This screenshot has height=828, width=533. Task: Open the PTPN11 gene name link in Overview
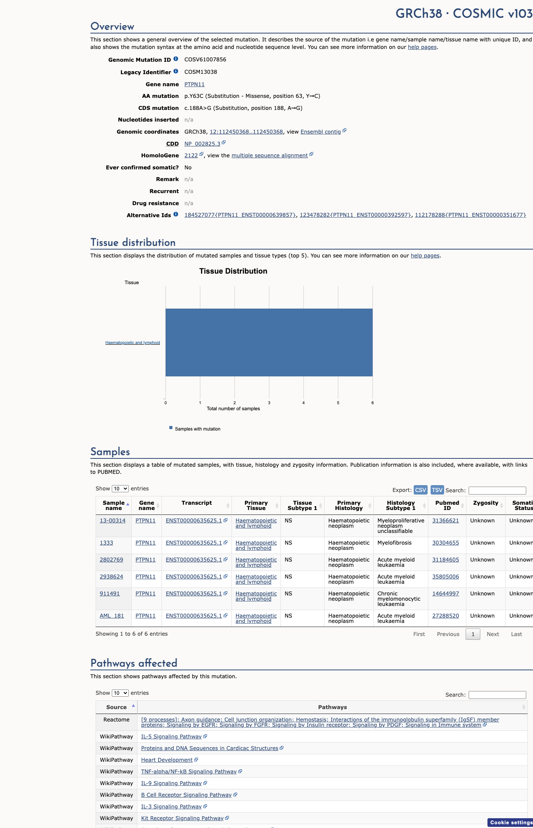194,84
